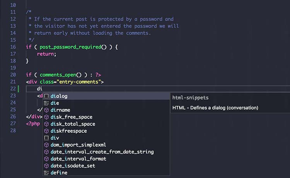Choose "date_isodate_set" from the autocomplete list
The image size is (290, 178).
coord(73,166)
